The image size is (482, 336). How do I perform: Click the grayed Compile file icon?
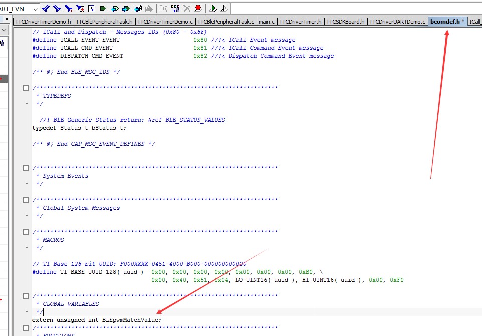[163, 9]
